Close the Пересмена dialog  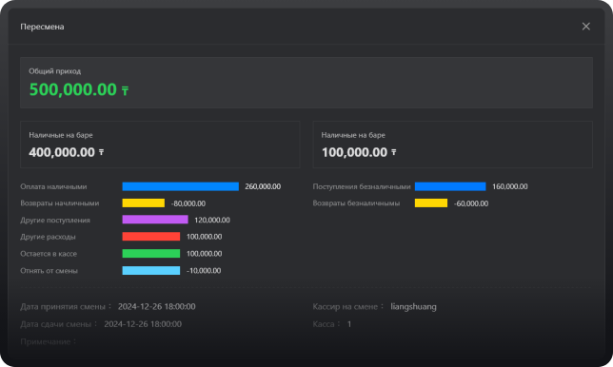[x=585, y=27]
